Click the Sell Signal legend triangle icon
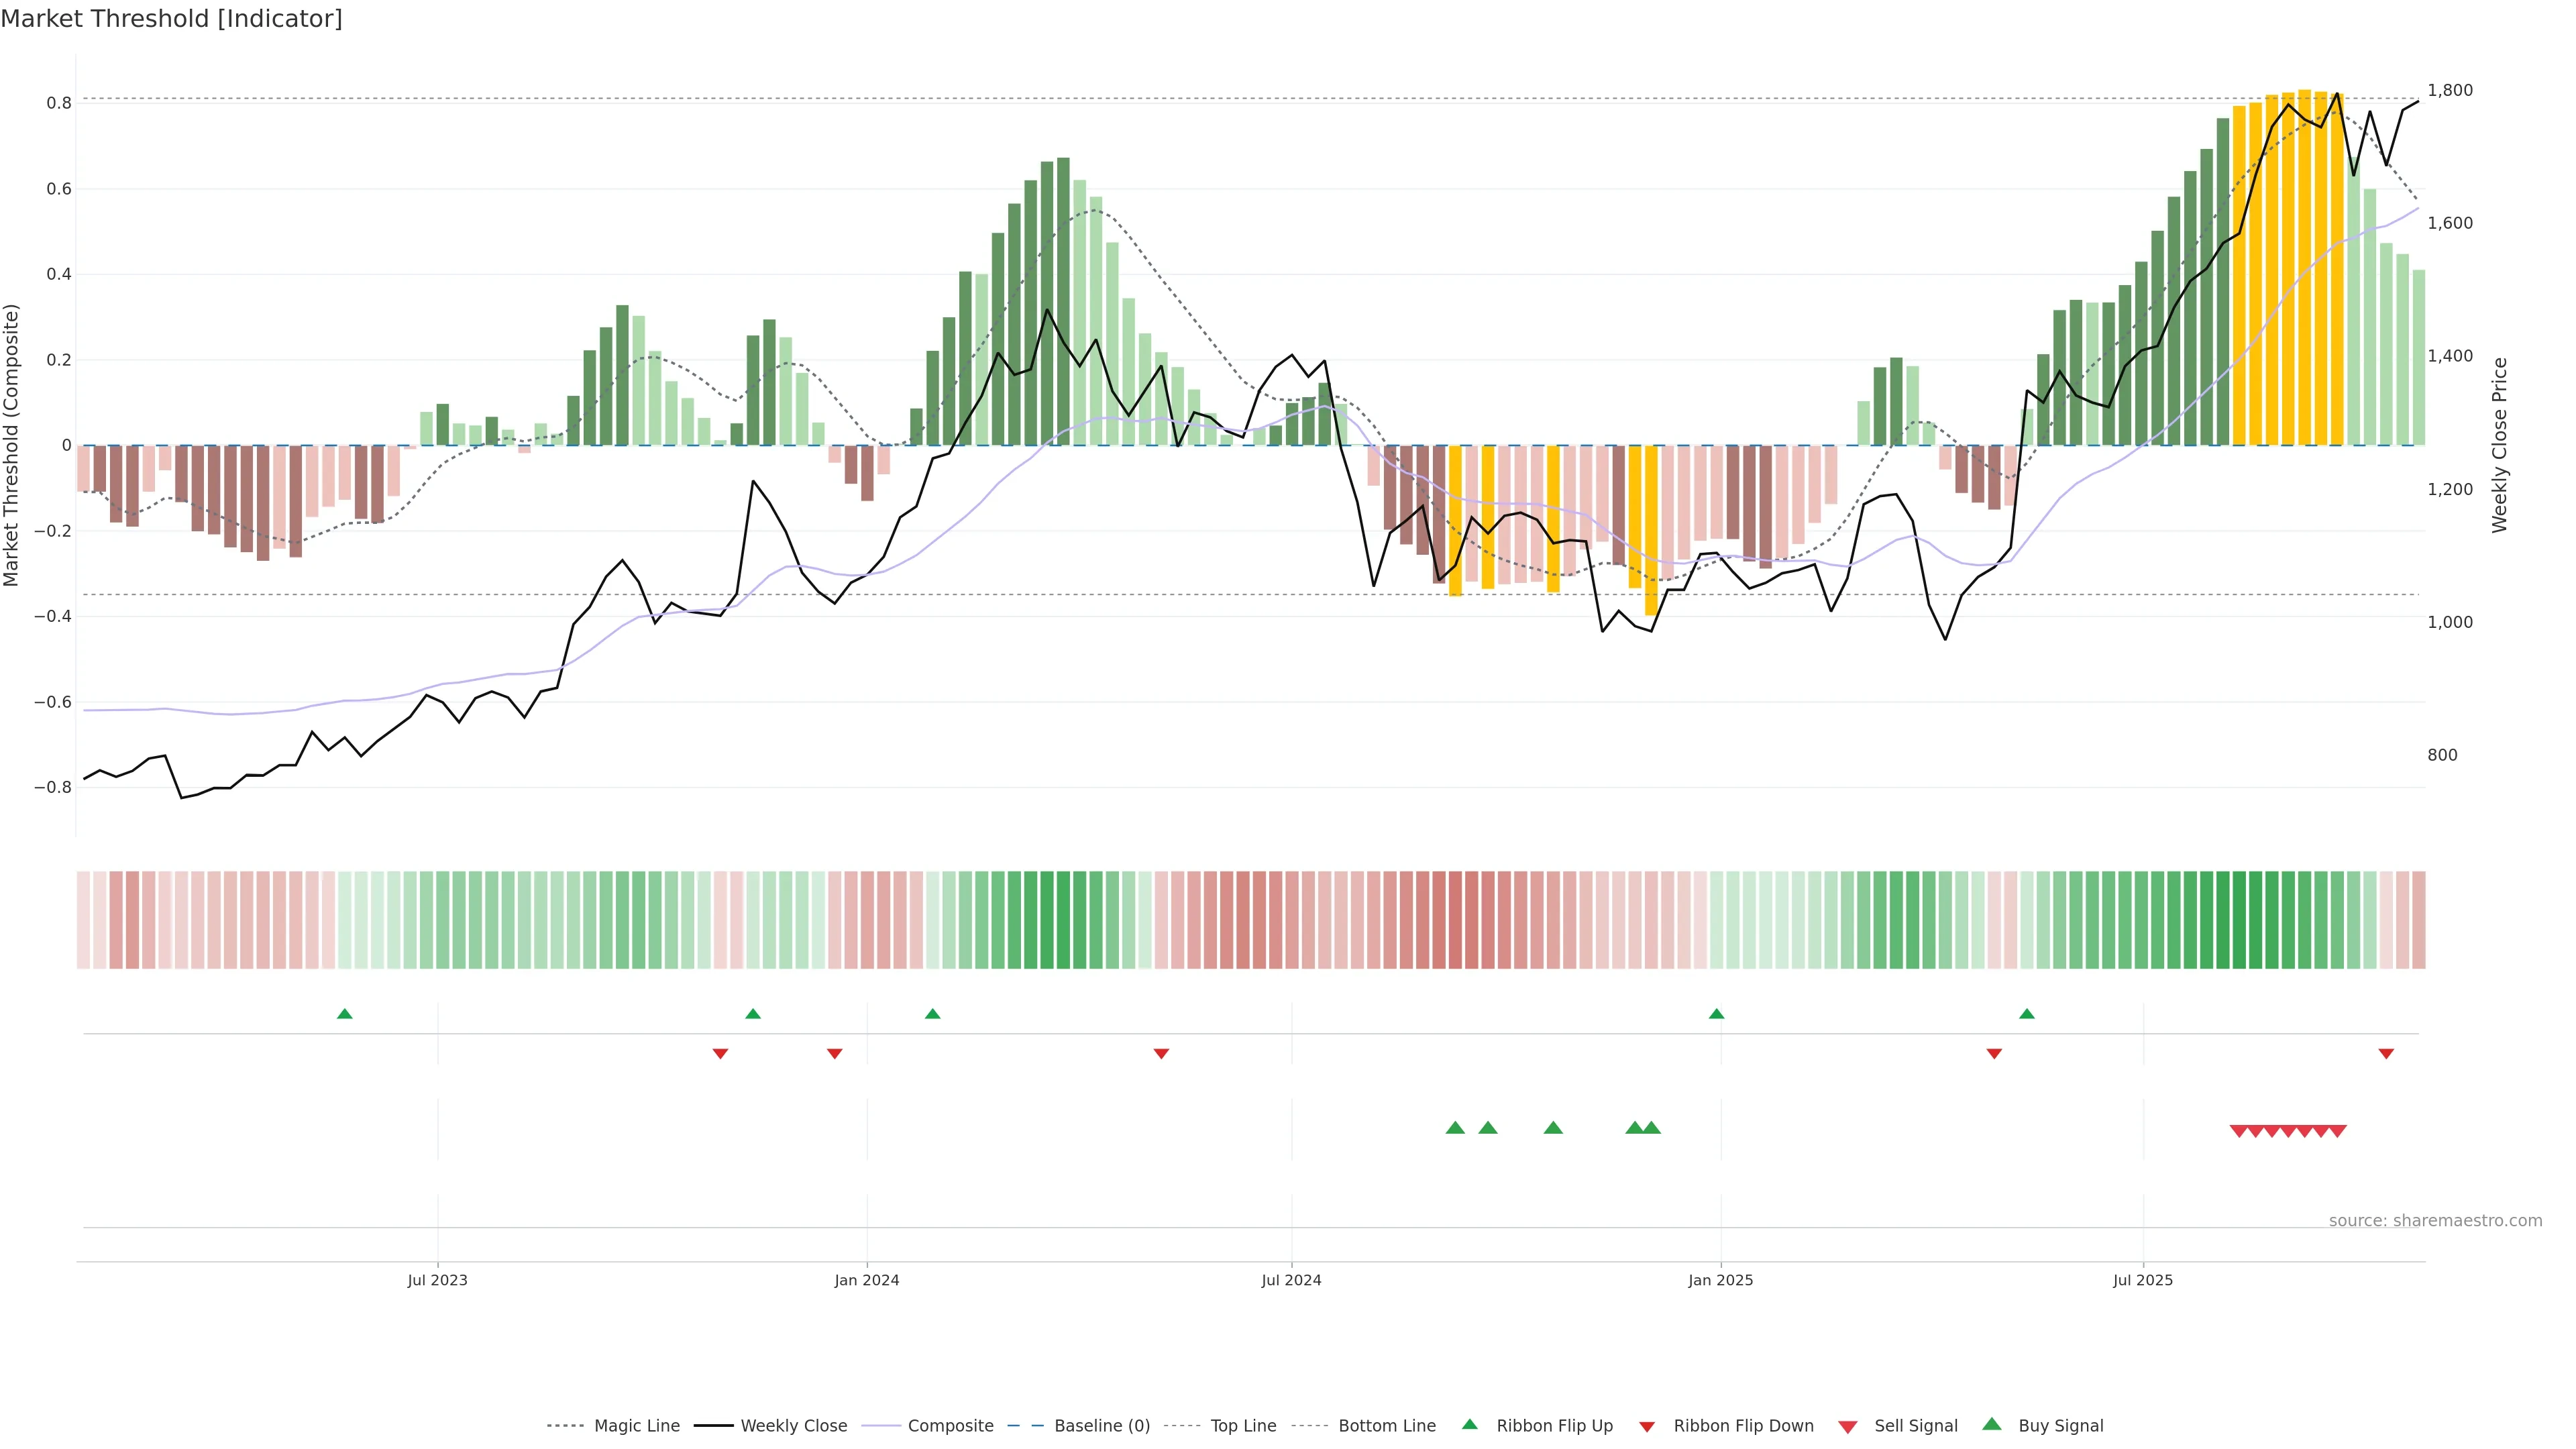2576x1449 pixels. [1847, 1426]
